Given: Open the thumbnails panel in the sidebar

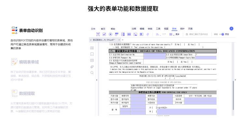Looking at the screenshot, I should click(92, 48).
